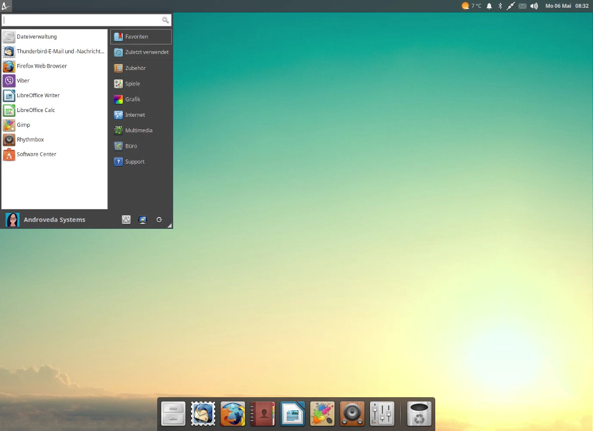Open the trash can in the dock
The height and width of the screenshot is (431, 593).
419,414
